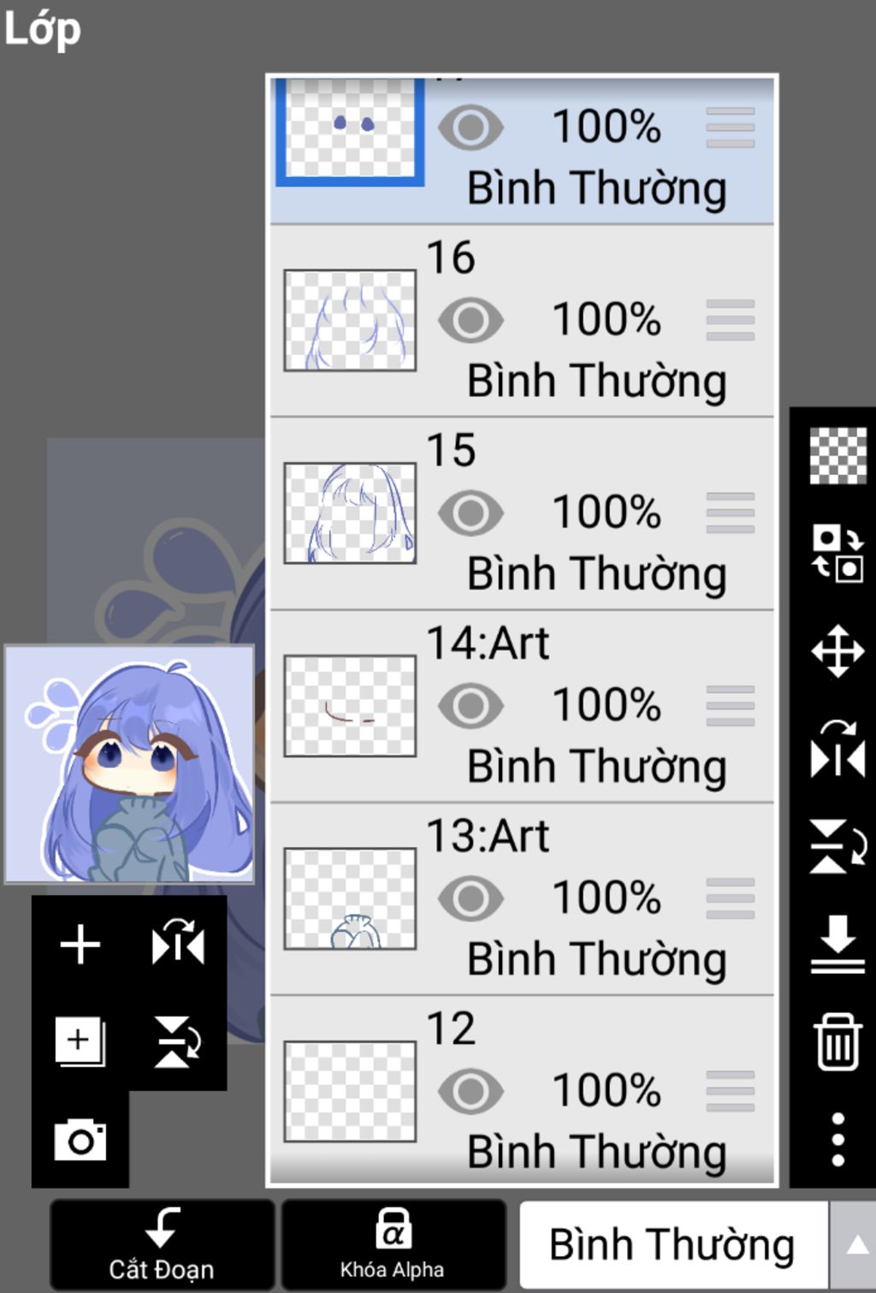
Task: Expand blend mode list with up arrow
Action: 854,1245
